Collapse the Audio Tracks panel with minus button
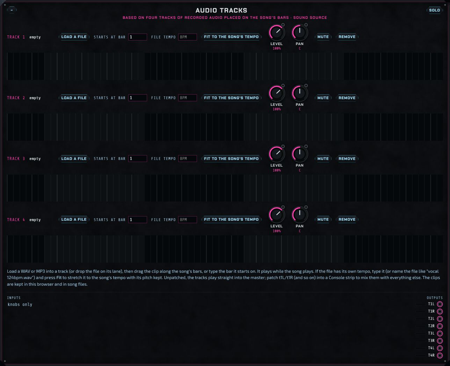The height and width of the screenshot is (366, 450). coord(12,10)
